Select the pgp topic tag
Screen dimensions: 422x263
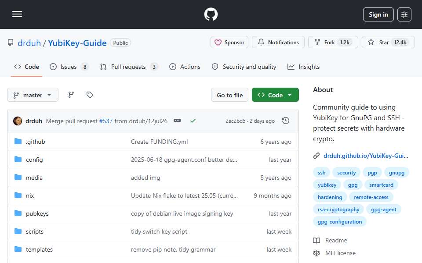(x=372, y=173)
